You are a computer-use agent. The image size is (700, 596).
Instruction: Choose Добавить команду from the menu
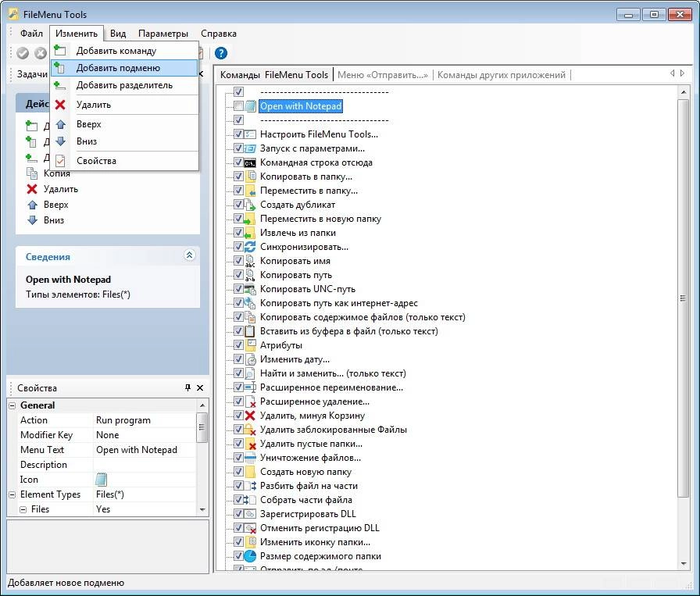(x=124, y=51)
